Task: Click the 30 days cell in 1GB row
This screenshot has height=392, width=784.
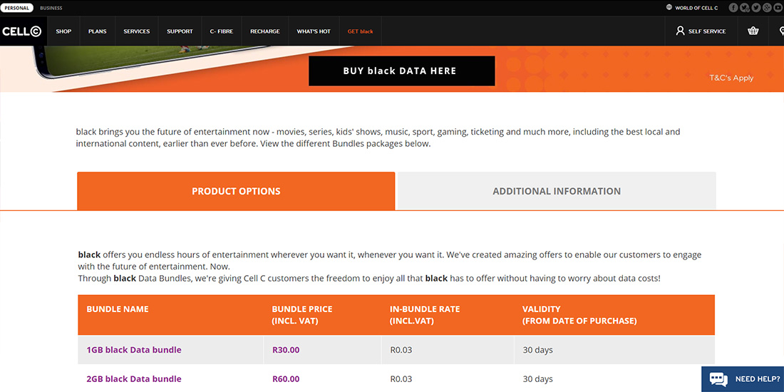Action: (x=538, y=350)
